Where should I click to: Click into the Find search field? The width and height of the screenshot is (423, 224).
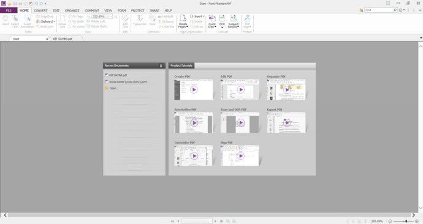pyautogui.click(x=378, y=10)
